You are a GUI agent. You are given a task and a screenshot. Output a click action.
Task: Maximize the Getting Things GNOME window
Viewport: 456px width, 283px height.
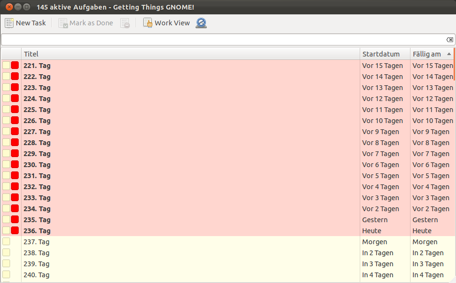tap(26, 7)
